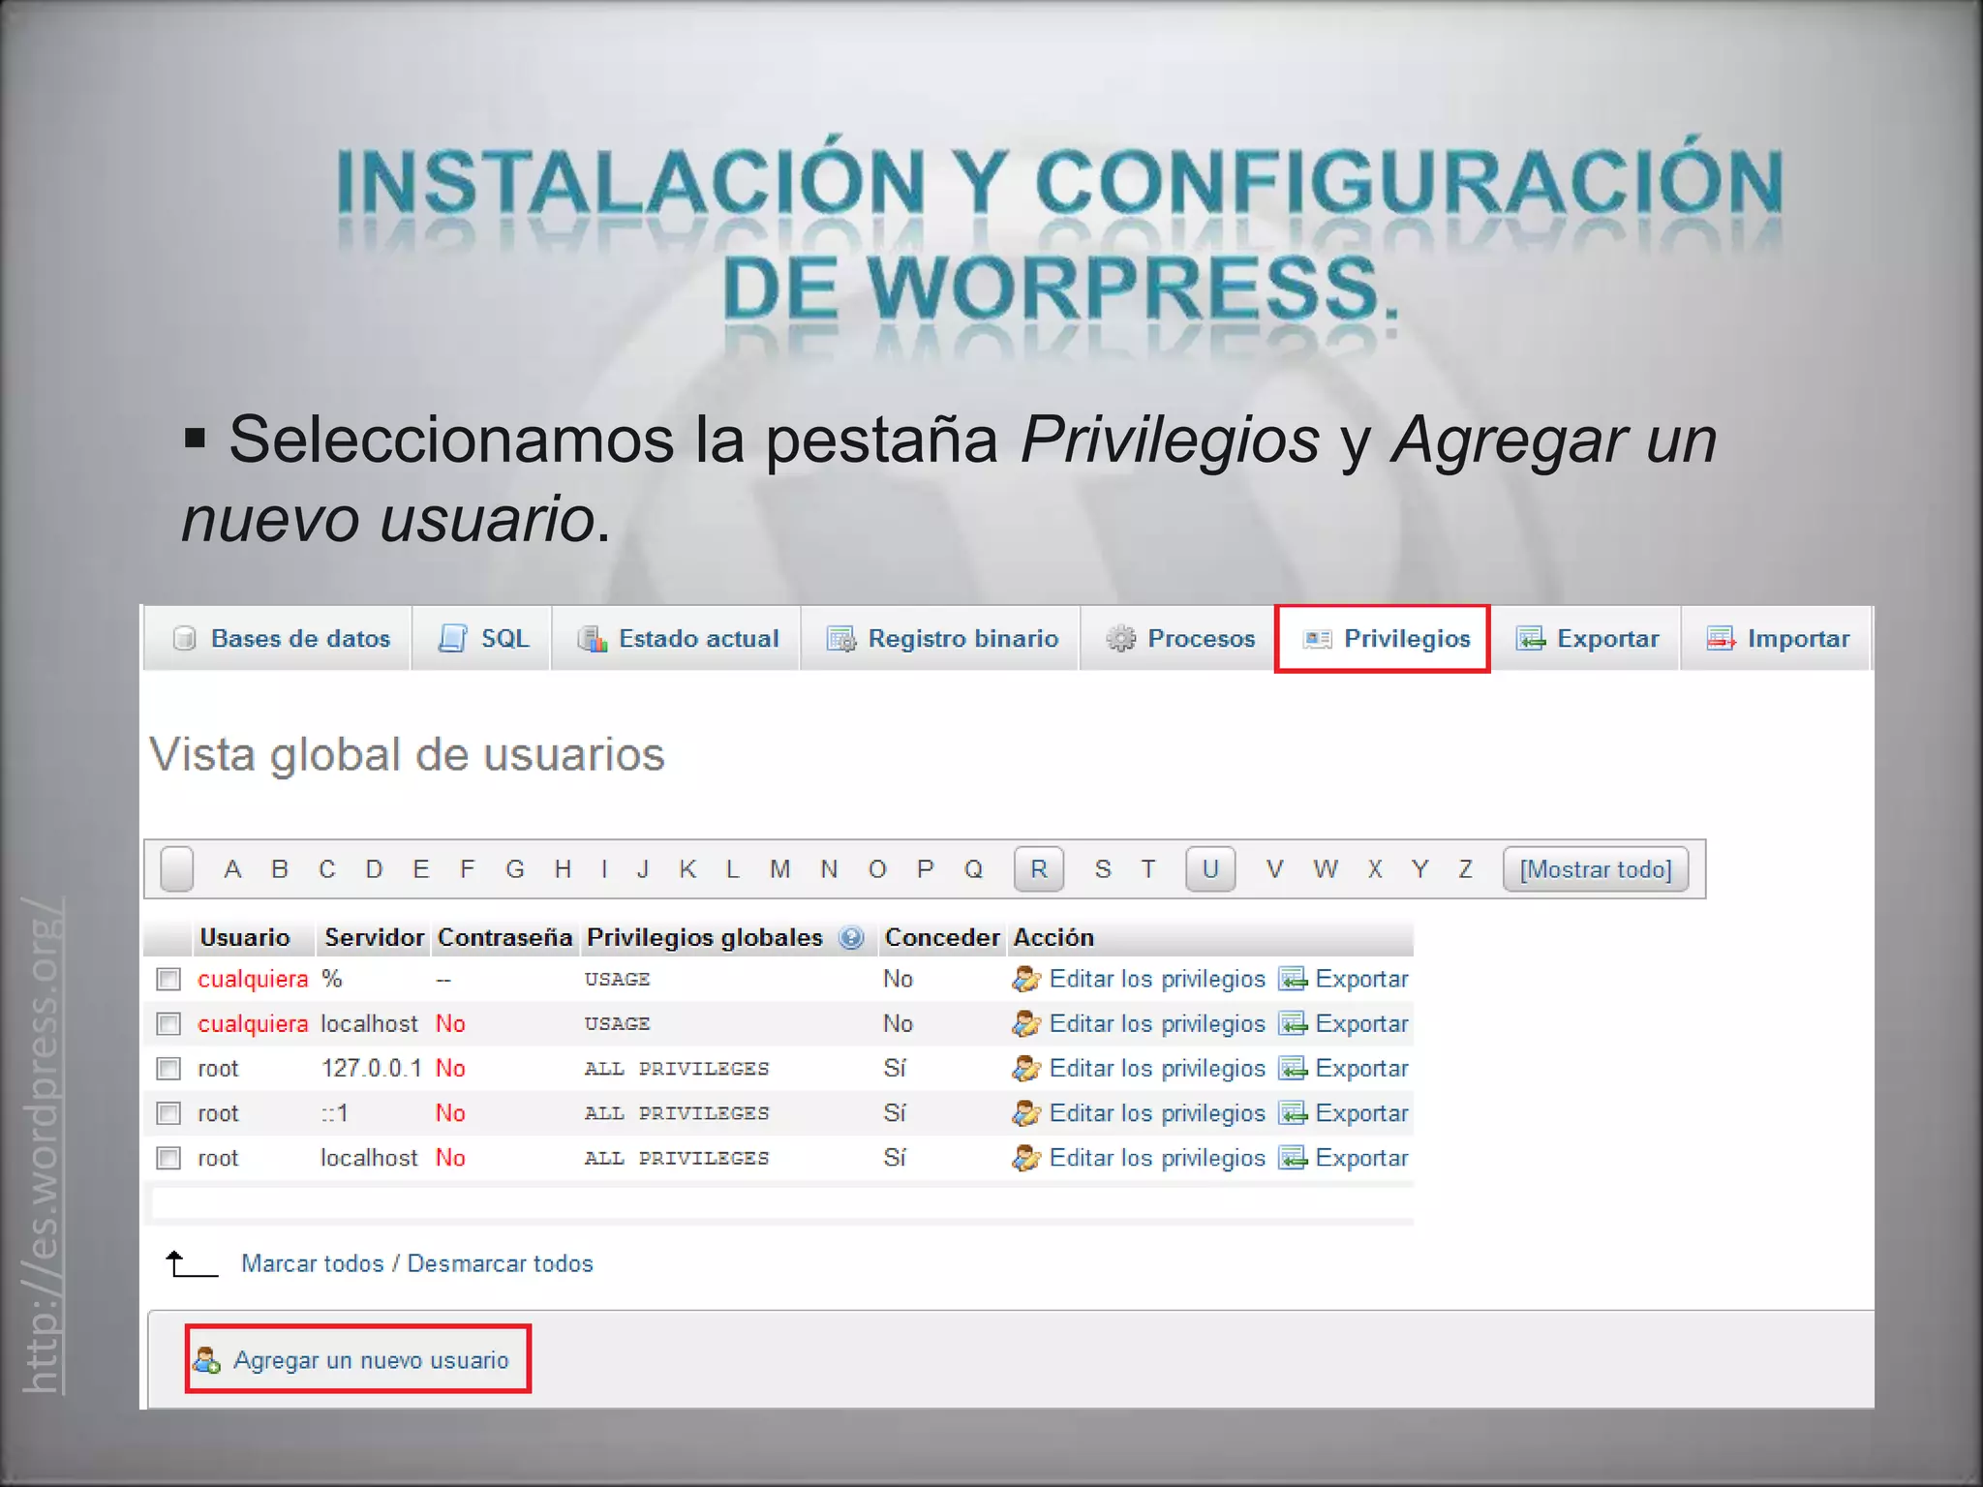Viewport: 1983px width, 1487px height.
Task: Click the Conceder column header
Action: click(942, 937)
